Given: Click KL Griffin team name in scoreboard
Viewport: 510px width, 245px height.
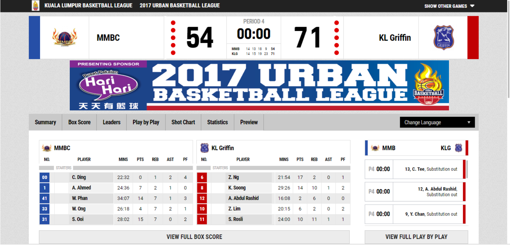Looking at the screenshot, I should [395, 38].
